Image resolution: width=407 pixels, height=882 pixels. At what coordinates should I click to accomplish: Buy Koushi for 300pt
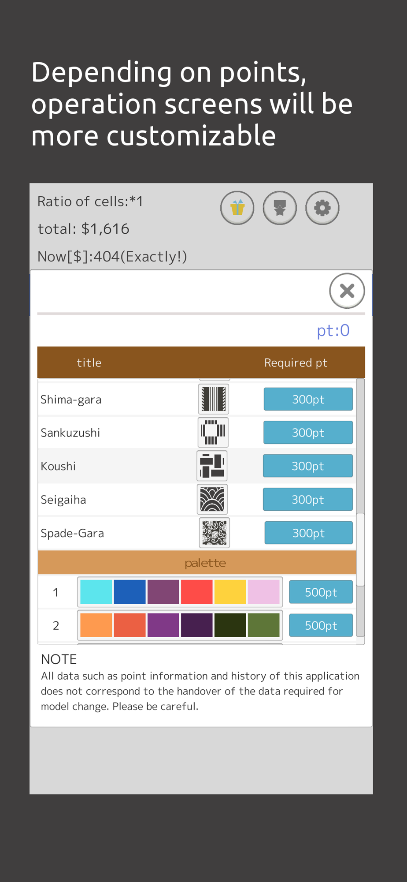(308, 466)
